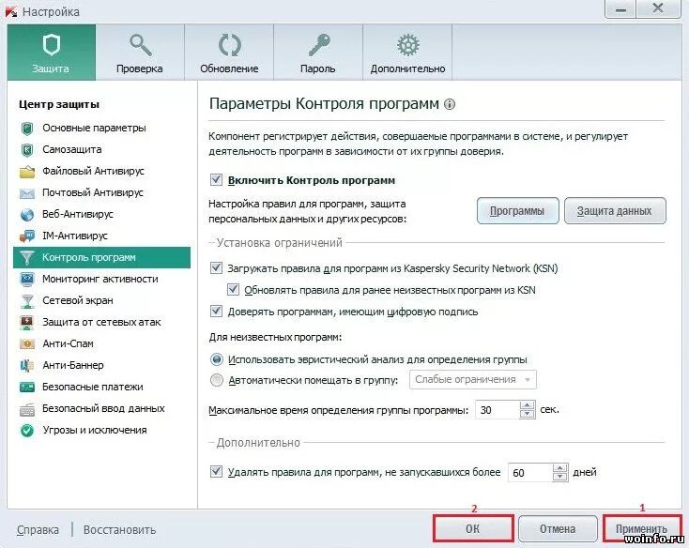Click the Программы button
The image size is (689, 548).
point(517,211)
